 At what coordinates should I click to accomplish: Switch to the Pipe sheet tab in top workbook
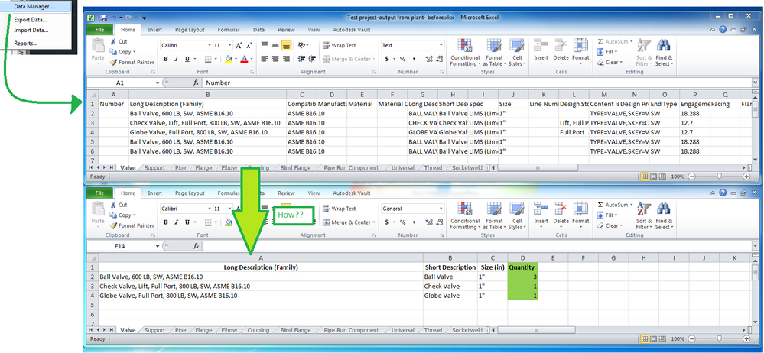coord(180,168)
